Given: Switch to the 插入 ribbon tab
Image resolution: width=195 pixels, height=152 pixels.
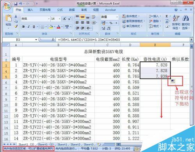Looking at the screenshot, I should (x=30, y=10).
